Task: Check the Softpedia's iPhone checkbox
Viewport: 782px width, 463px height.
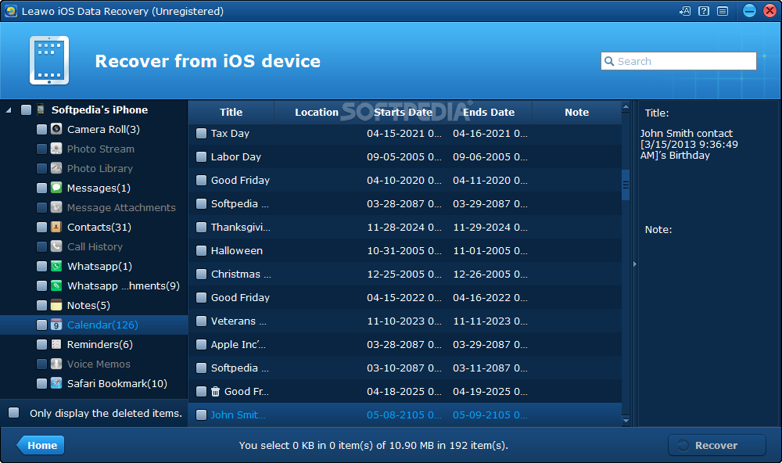Action: pyautogui.click(x=26, y=109)
